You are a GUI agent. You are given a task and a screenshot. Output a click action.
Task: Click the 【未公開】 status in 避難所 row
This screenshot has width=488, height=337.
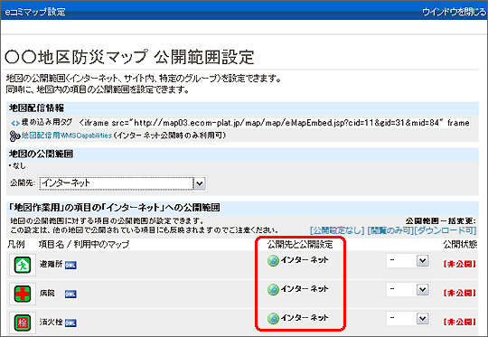[459, 264]
